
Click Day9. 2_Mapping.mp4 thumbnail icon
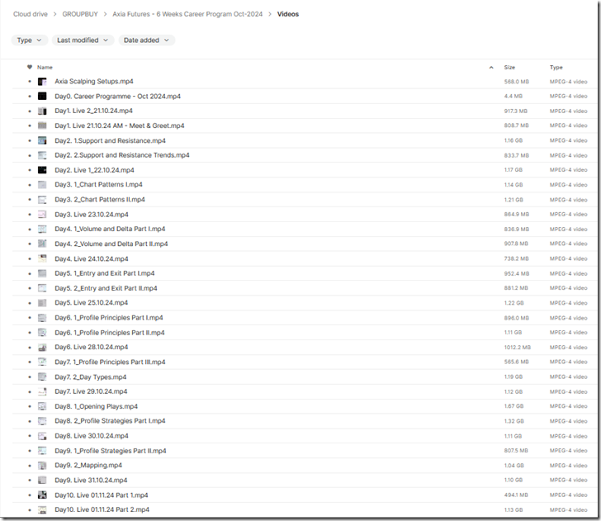pos(42,466)
